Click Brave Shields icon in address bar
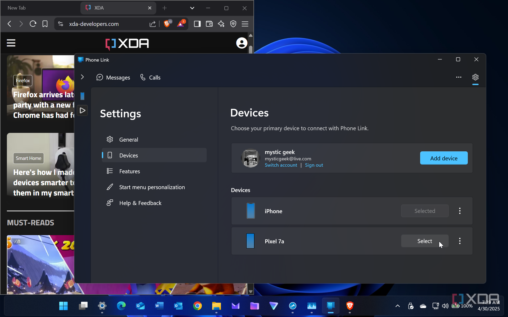The width and height of the screenshot is (508, 317). click(167, 24)
